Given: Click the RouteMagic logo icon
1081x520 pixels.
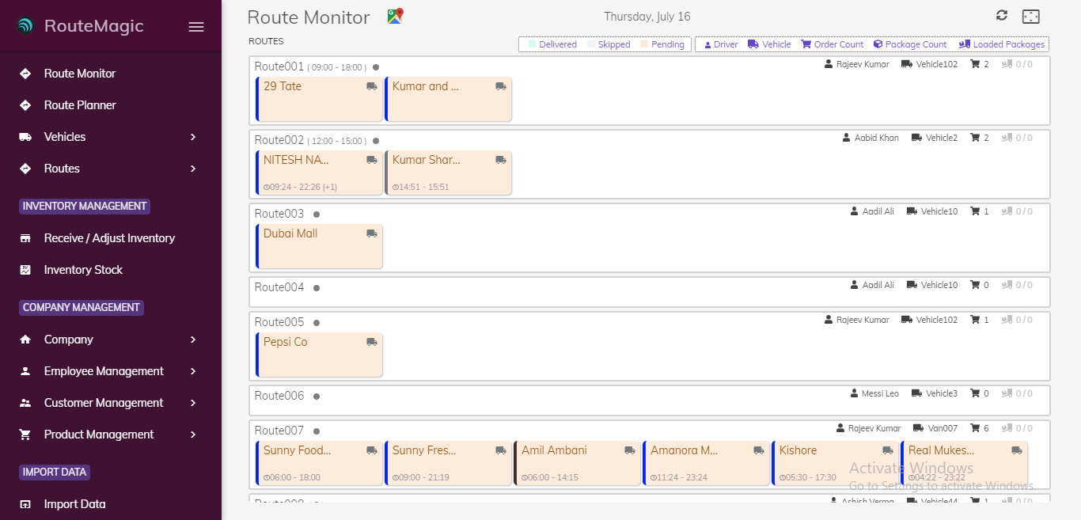Looking at the screenshot, I should click(25, 26).
